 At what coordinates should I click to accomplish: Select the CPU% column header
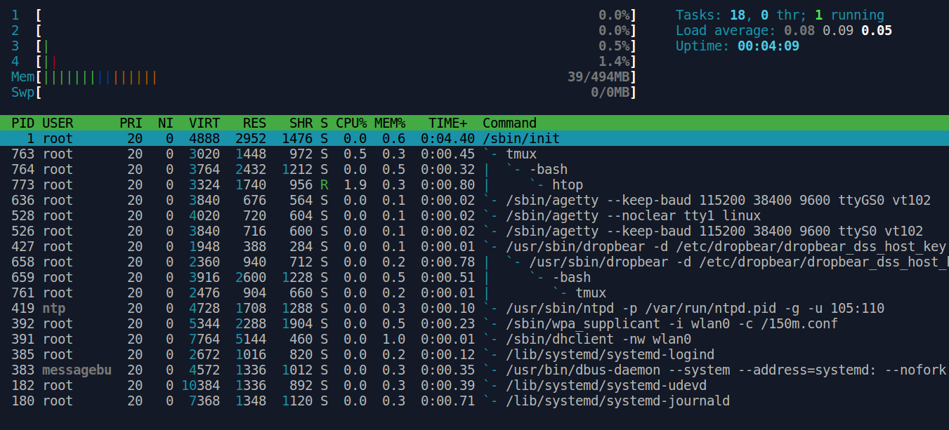(351, 123)
